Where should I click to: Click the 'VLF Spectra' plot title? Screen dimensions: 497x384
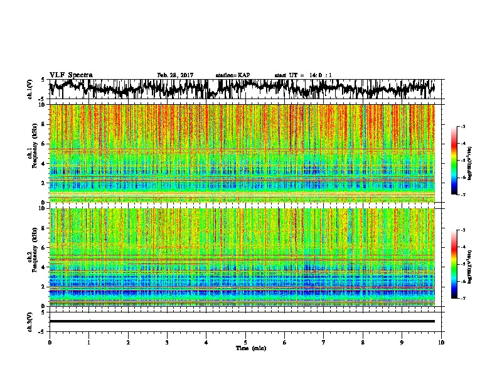pos(71,75)
